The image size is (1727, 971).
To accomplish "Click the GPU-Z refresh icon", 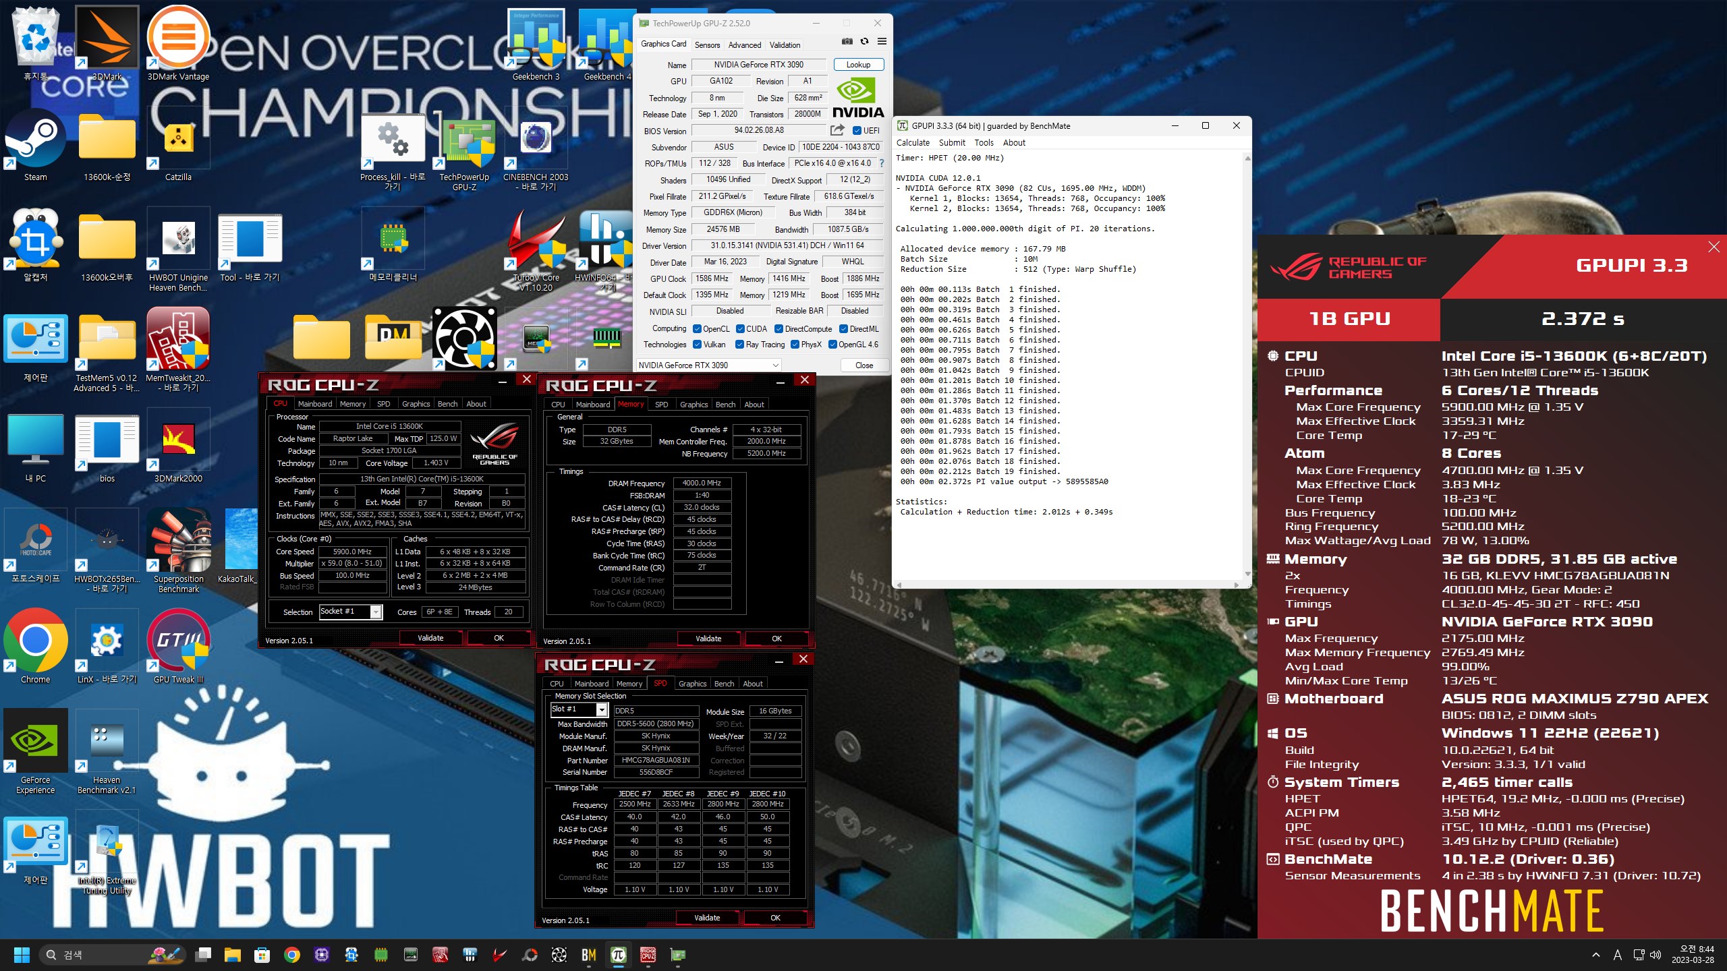I will point(864,42).
